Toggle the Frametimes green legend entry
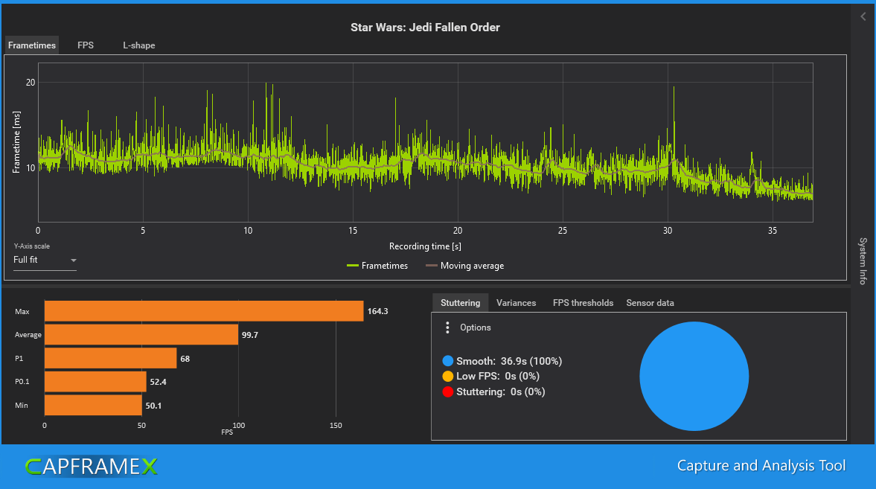 [x=377, y=266]
